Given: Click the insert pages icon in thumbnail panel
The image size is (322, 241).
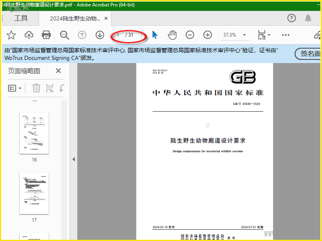Looking at the screenshot, I should 50,88.
